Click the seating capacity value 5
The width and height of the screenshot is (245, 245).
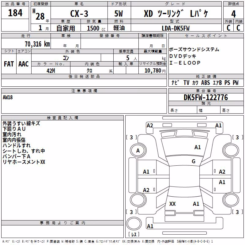pyautogui.click(x=128, y=58)
